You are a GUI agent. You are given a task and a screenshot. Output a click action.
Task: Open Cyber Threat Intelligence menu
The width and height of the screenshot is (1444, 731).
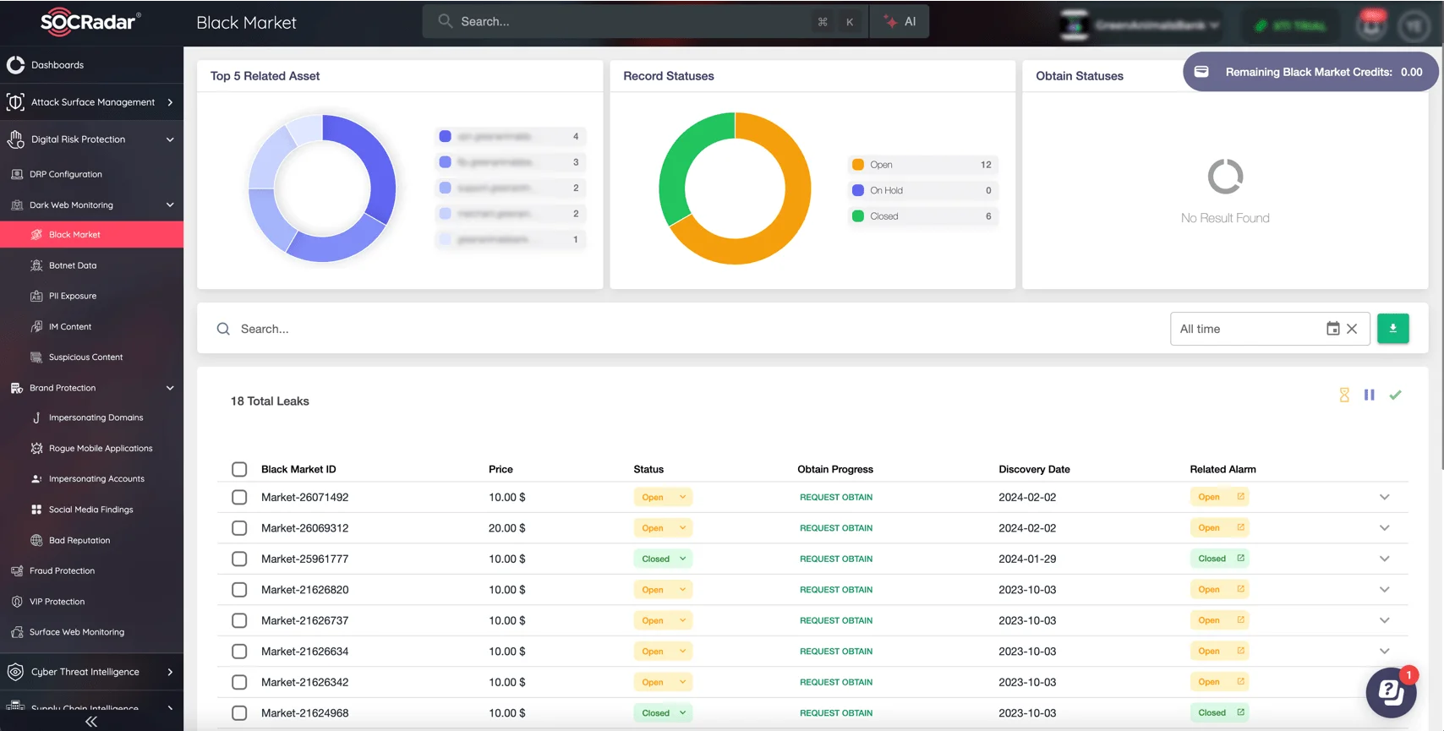point(91,672)
